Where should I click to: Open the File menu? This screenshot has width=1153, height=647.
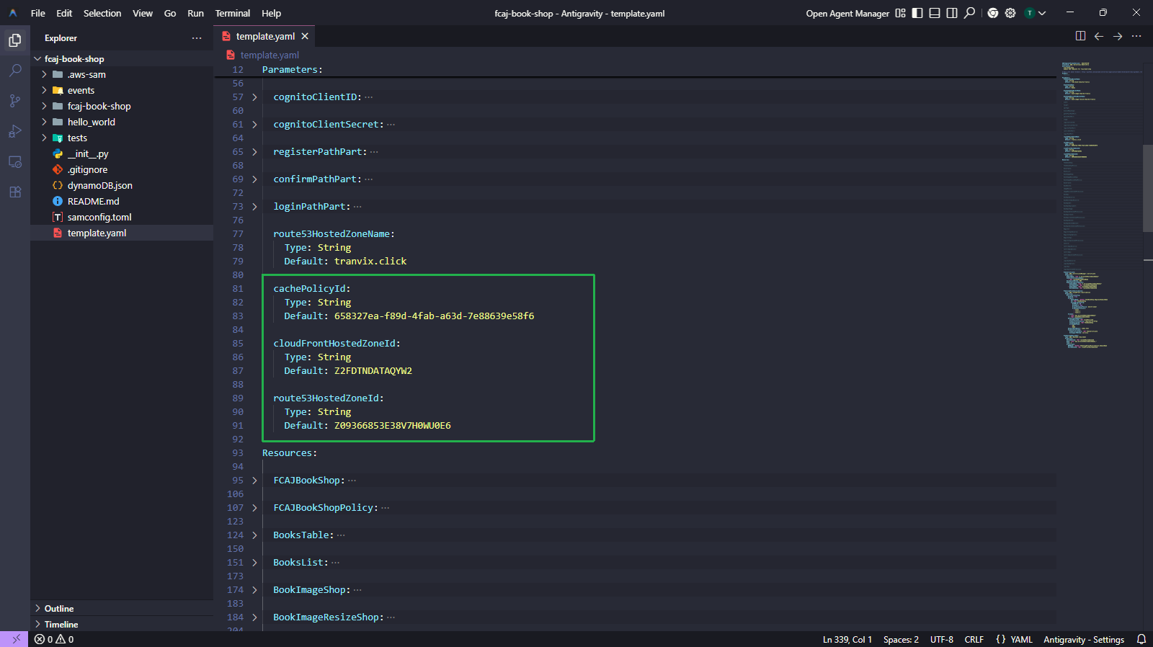[x=38, y=13]
